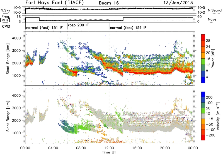Click the "12:00" time axis label
This screenshot has width=223, height=154.
(109, 148)
